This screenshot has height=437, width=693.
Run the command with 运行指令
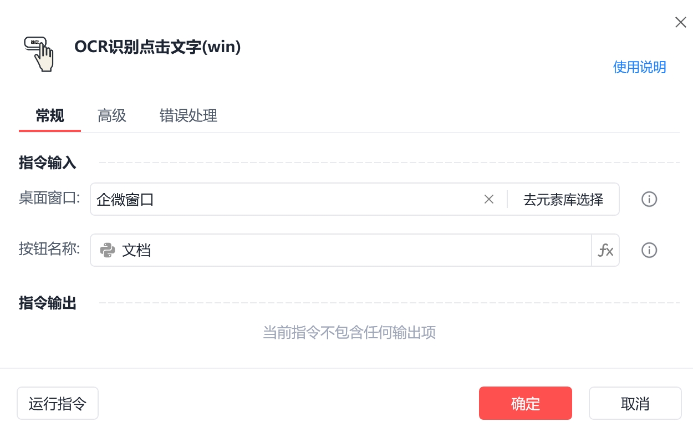58,403
